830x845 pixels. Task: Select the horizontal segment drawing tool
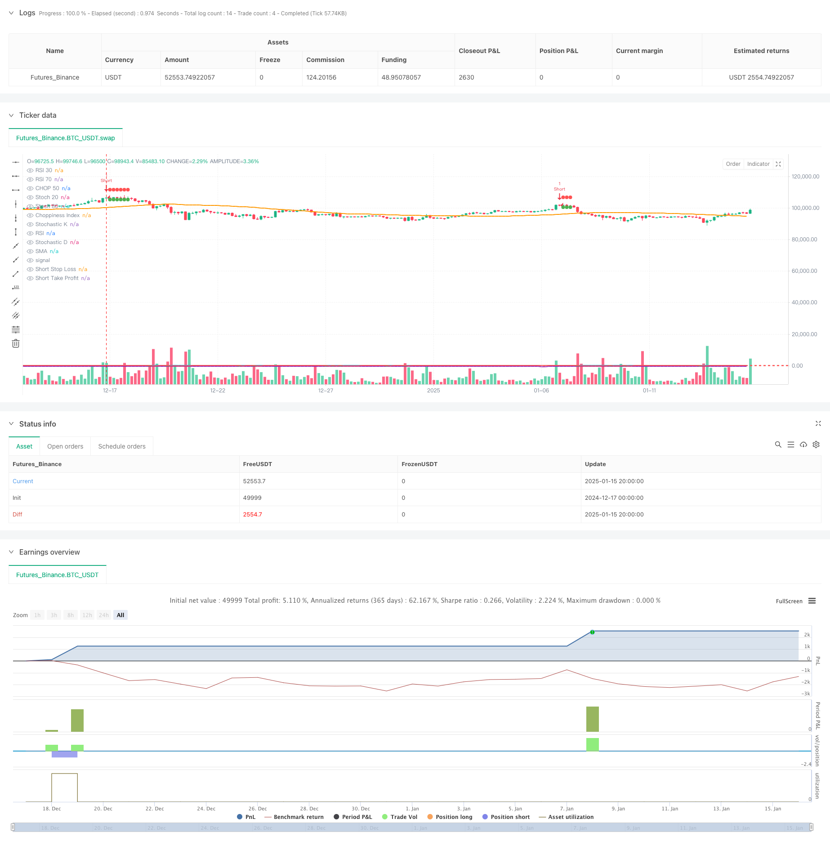[16, 190]
